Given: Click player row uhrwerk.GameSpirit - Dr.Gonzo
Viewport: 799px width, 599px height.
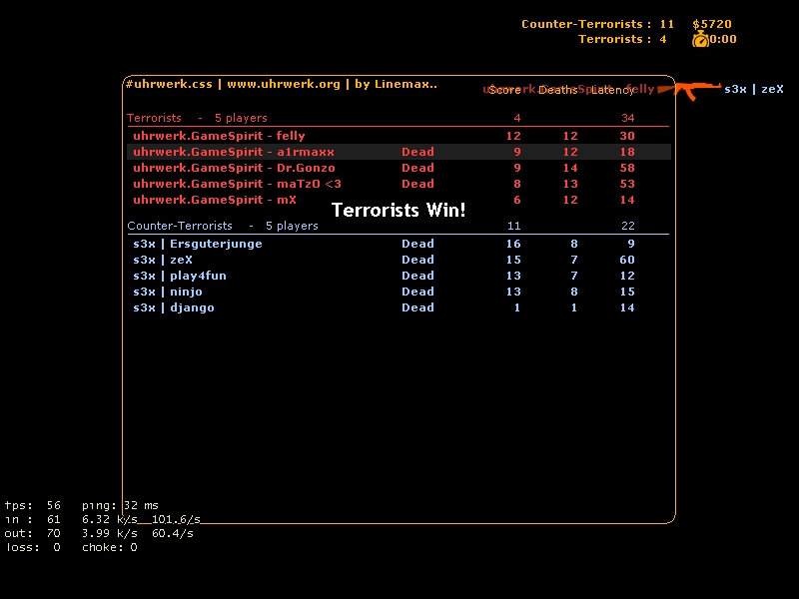Looking at the screenshot, I should (234, 168).
